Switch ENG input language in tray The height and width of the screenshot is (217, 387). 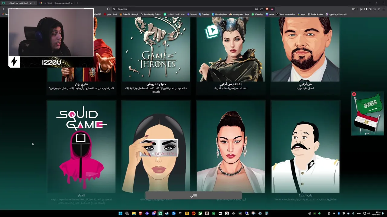pos(359,213)
